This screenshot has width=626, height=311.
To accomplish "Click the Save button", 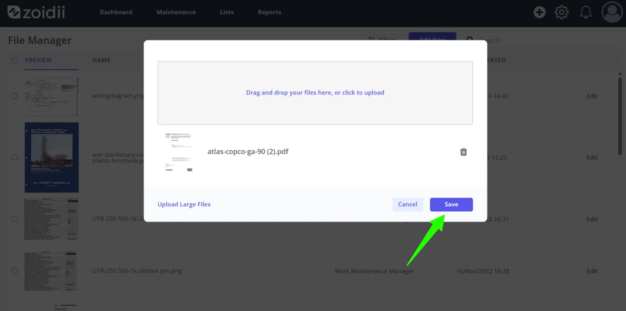I will click(x=451, y=204).
